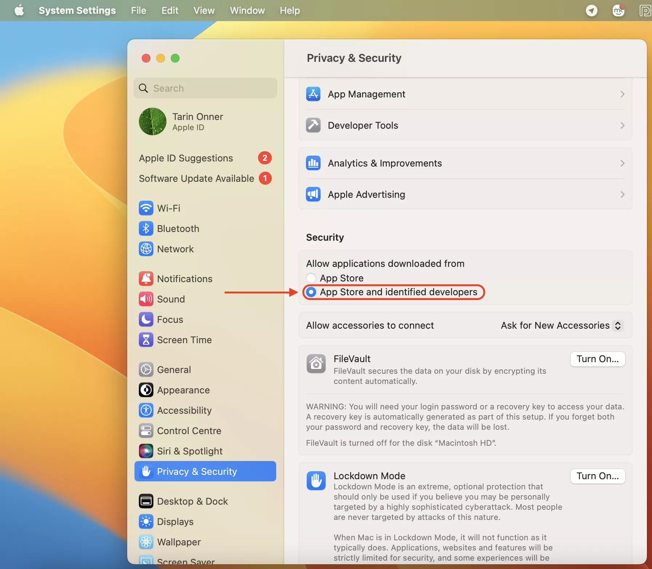Open the Window menu
This screenshot has height=569, width=652.
click(247, 11)
